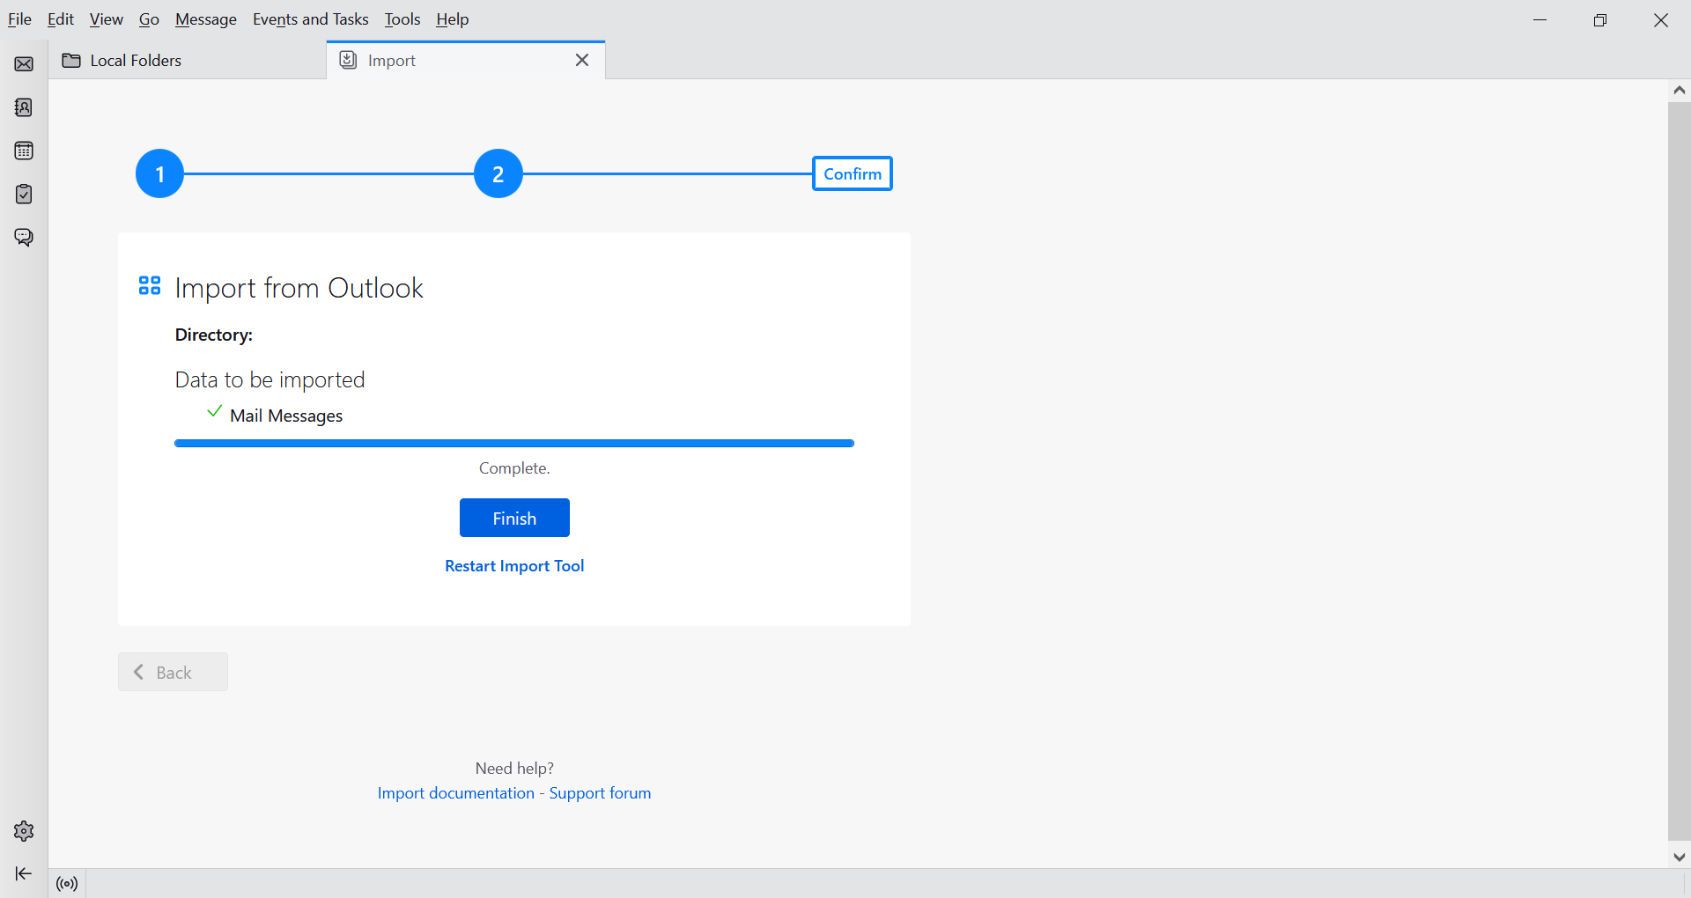This screenshot has width=1691, height=898.
Task: Open the Events and Tasks menu
Action: 311,19
